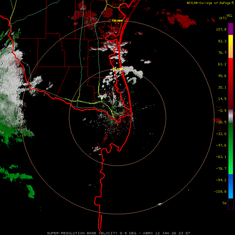Screen dimensions: 235x235
Task: Click the yellow-orange segment of the color bar
Action: coord(231,46)
